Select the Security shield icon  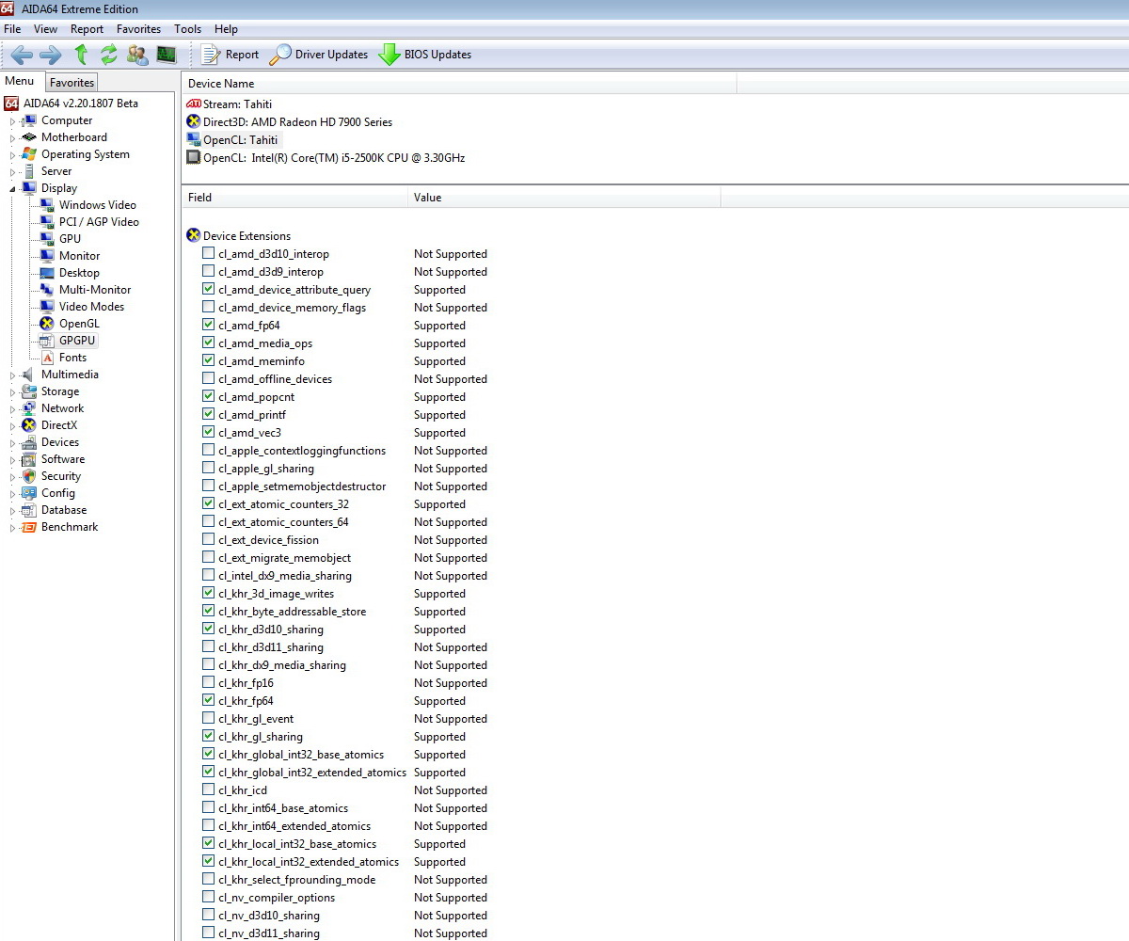point(29,476)
